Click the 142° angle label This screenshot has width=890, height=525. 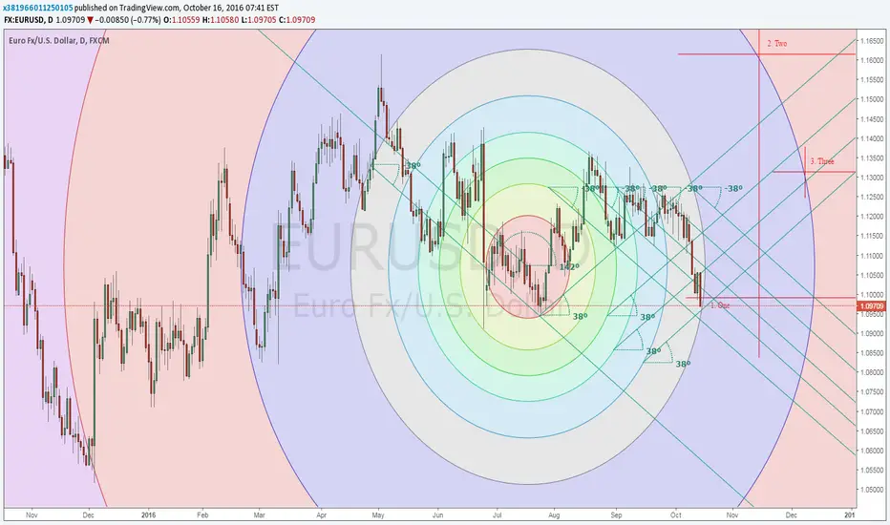(569, 266)
